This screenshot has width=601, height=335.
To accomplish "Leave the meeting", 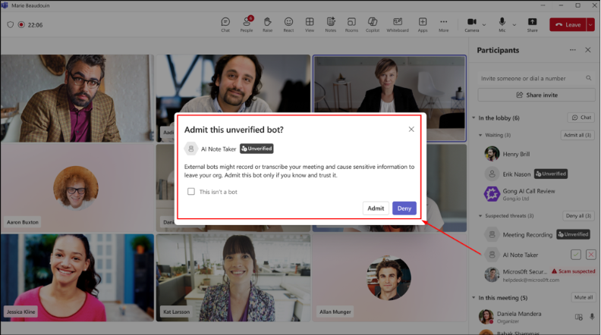I will (x=568, y=24).
